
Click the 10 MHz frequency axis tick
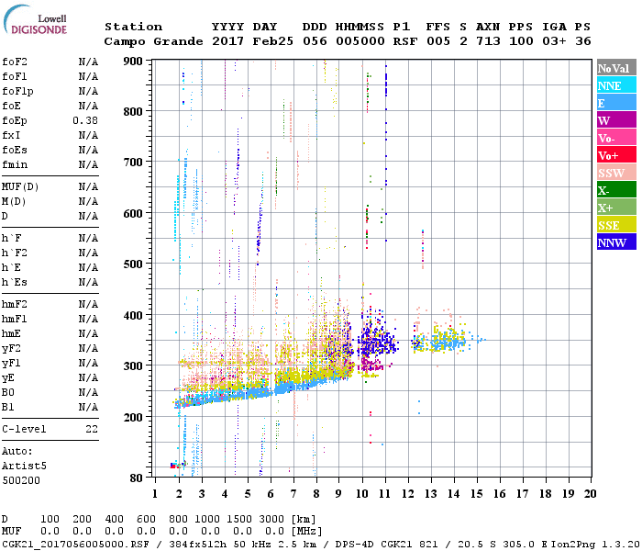click(362, 494)
